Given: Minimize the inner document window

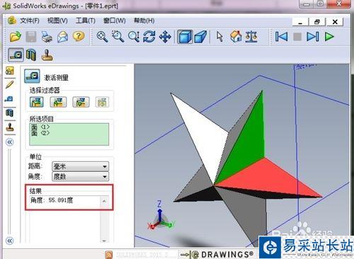Looking at the screenshot, I should coord(300,22).
